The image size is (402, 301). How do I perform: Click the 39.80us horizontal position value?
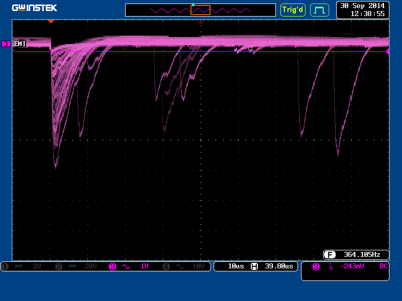click(279, 266)
